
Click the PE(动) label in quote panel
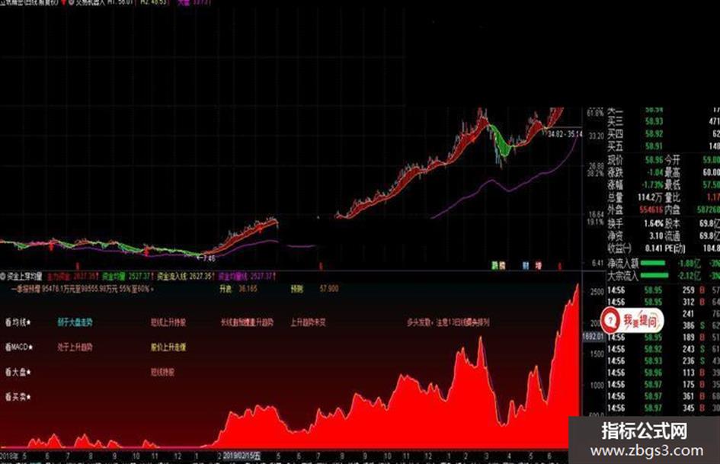click(675, 248)
